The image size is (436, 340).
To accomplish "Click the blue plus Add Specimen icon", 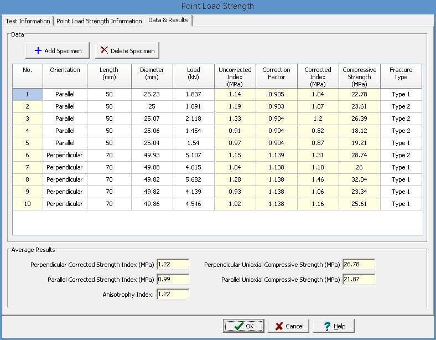I will [38, 50].
